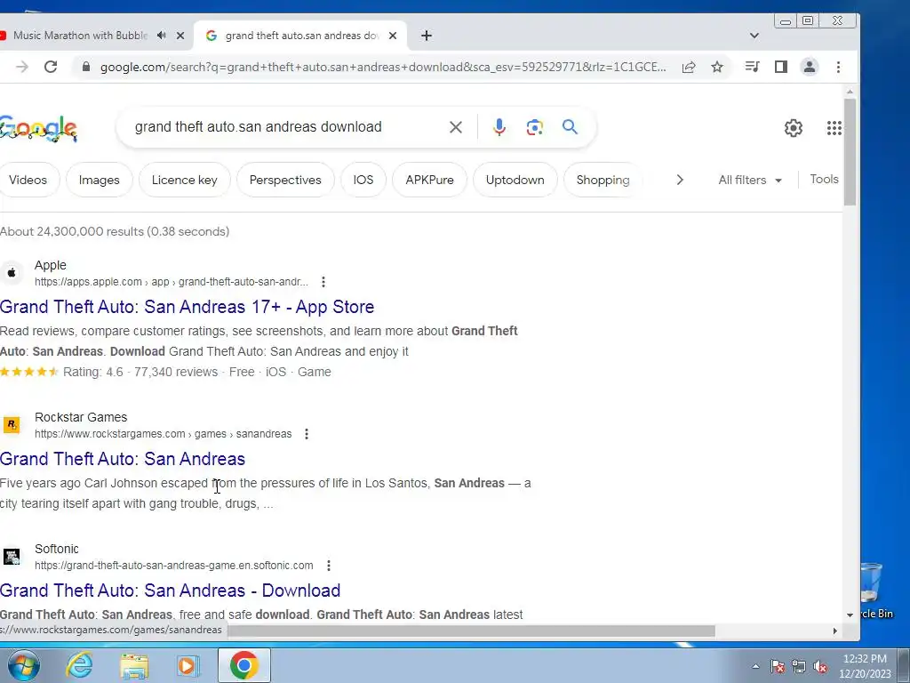Open the Tools search options
910x683 pixels.
point(824,180)
